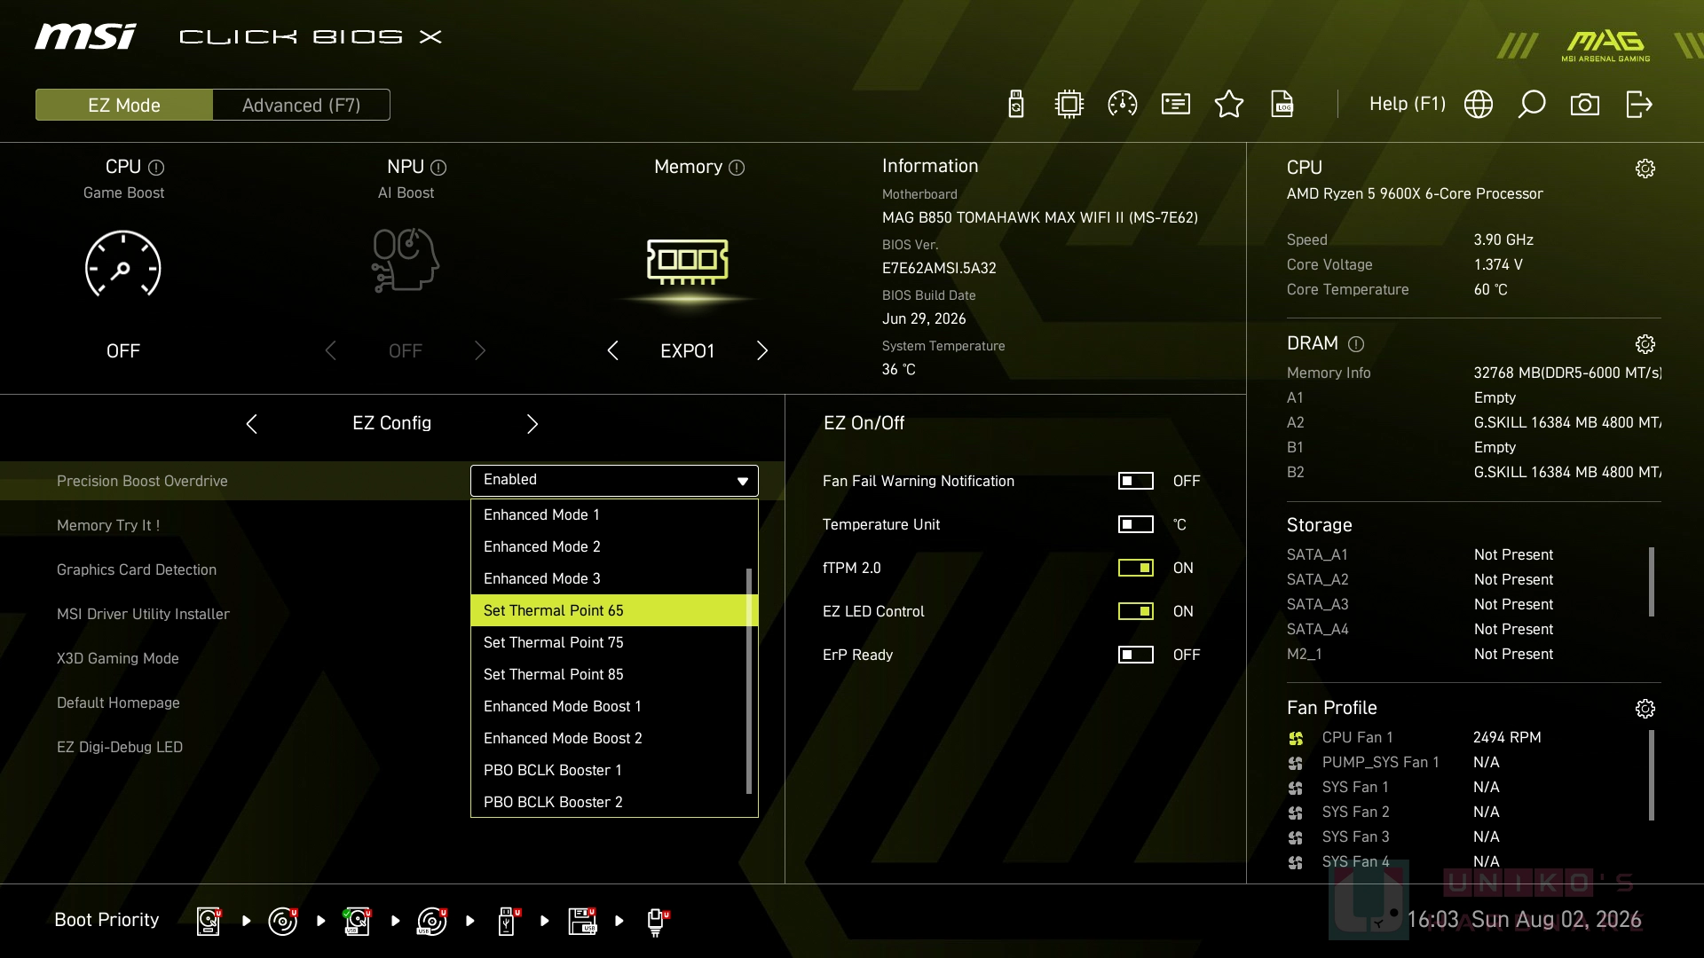
Task: Select the USB floppy boot priority icon
Action: point(582,921)
